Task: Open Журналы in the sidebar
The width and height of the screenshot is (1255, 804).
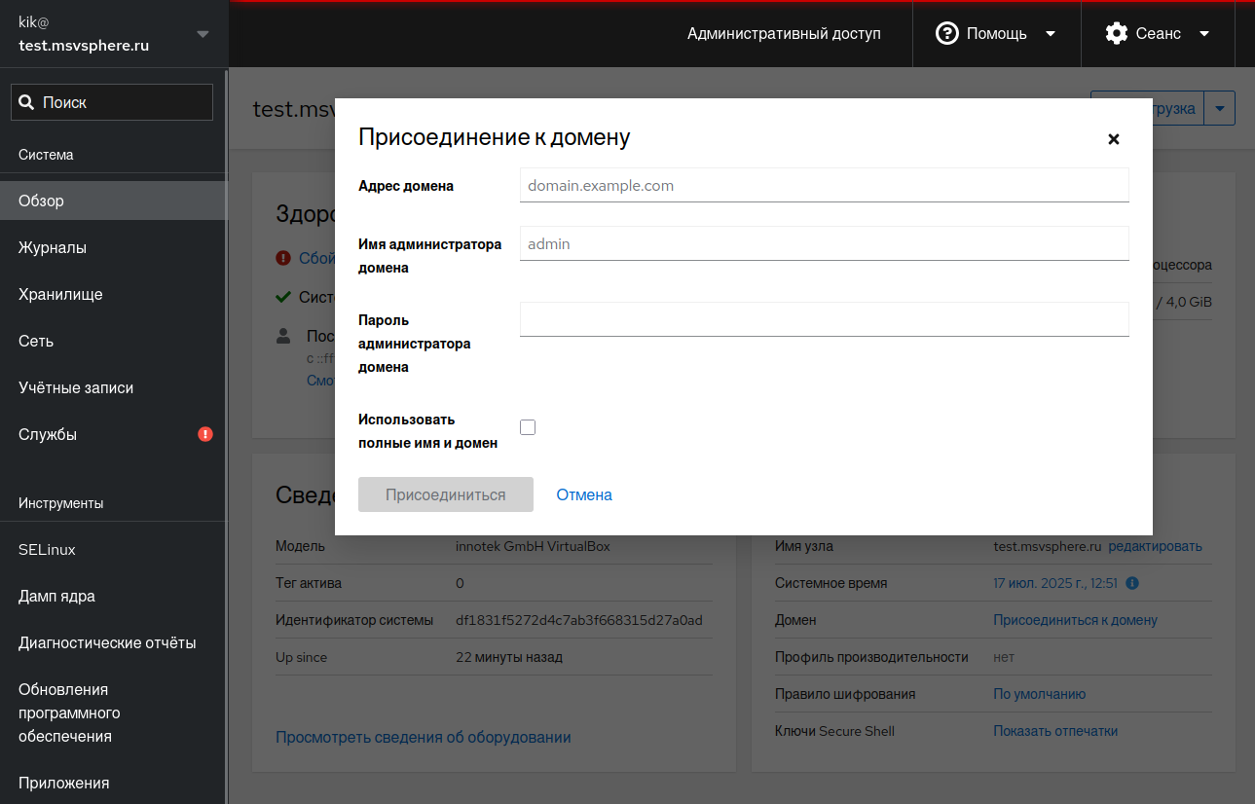Action: click(53, 248)
